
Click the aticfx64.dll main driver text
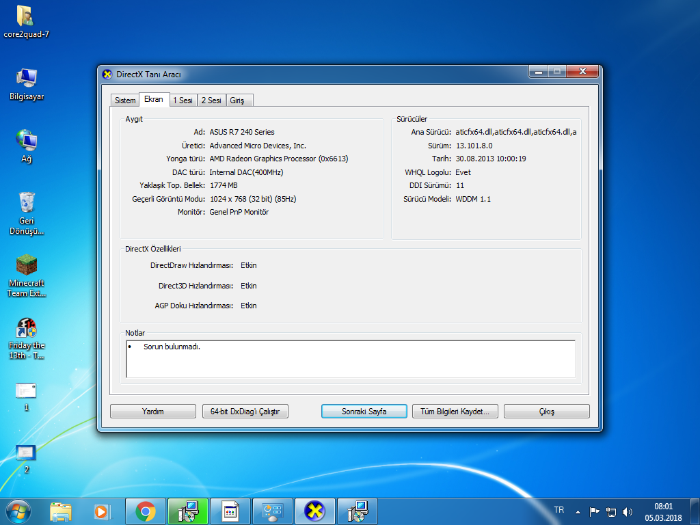pyautogui.click(x=516, y=132)
